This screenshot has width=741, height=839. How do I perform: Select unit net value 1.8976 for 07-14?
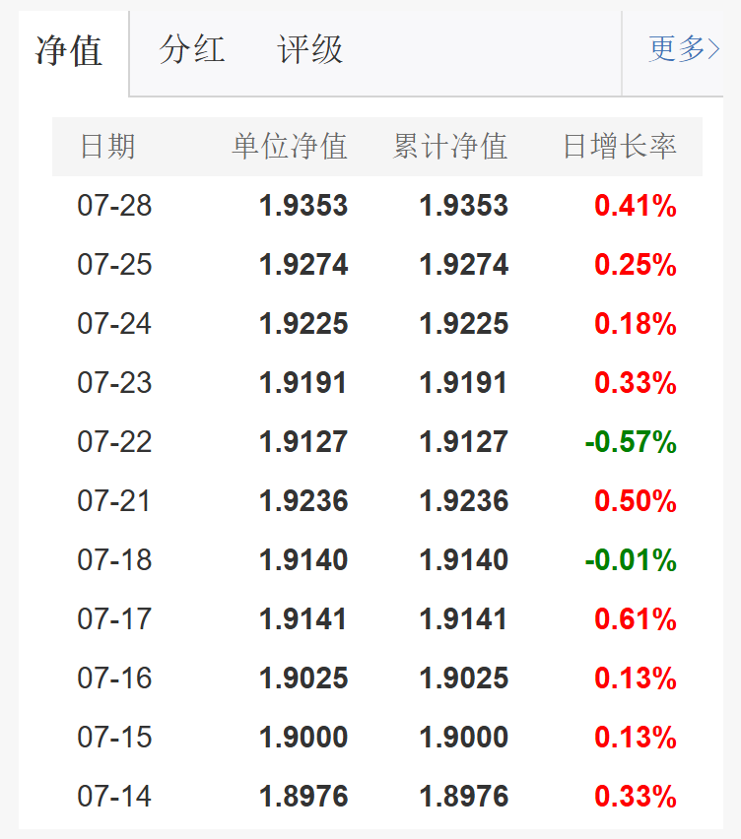(x=303, y=797)
